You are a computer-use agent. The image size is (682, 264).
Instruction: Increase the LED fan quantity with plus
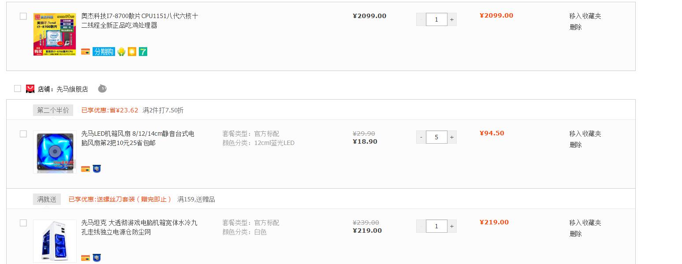pos(452,137)
